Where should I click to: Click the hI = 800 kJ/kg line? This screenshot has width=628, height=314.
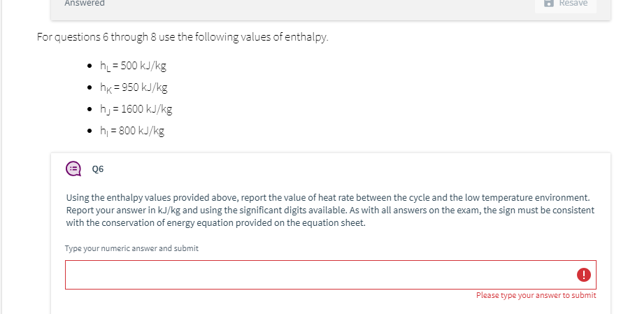[x=132, y=131]
